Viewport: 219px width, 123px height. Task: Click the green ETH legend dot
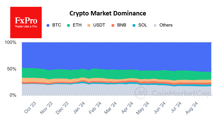(x=68, y=25)
